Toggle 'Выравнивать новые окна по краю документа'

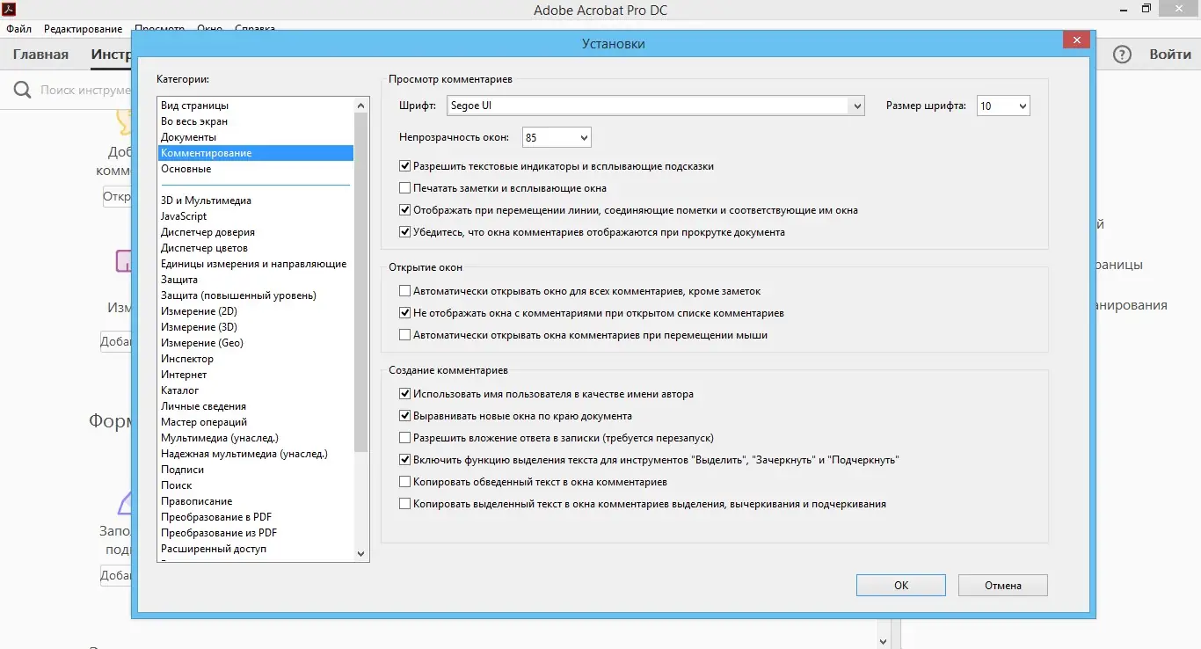point(405,416)
